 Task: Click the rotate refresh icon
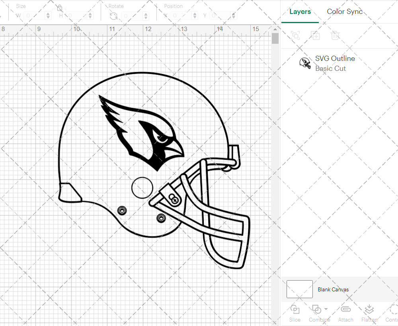[x=113, y=16]
